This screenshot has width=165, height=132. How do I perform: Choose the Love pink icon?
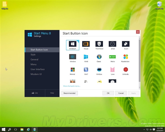tap(112, 71)
